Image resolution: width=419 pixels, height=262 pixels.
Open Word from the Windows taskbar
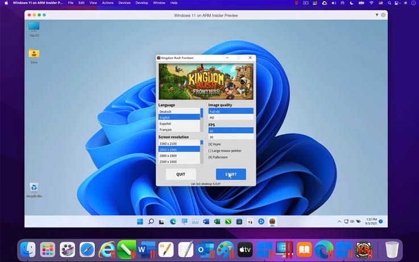(206, 222)
